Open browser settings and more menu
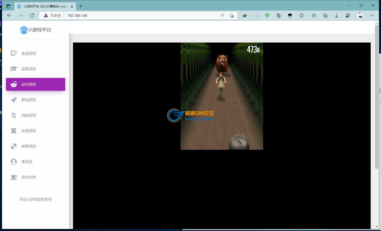Screen dimensions: 381x231 click(x=372, y=15)
